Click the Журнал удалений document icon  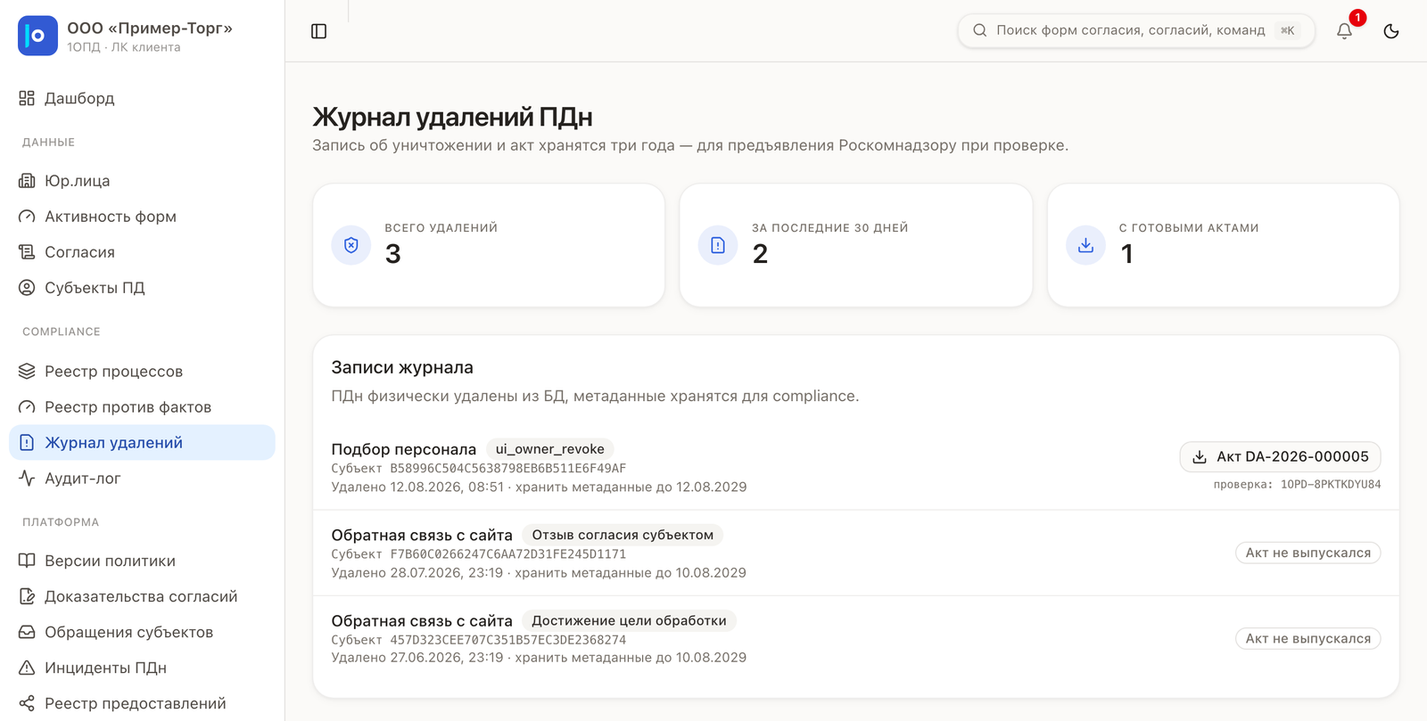coord(27,443)
